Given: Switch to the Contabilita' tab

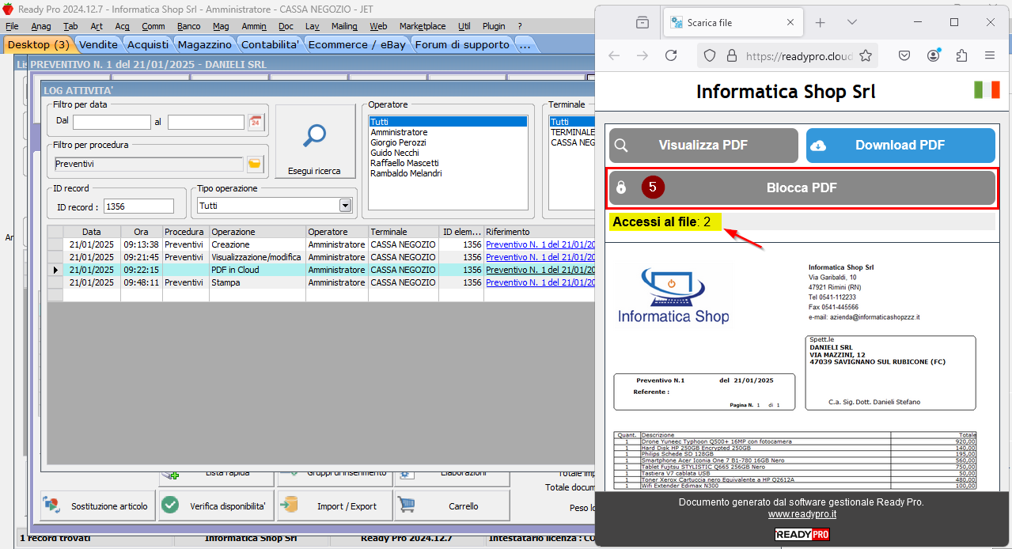Looking at the screenshot, I should click(x=271, y=44).
